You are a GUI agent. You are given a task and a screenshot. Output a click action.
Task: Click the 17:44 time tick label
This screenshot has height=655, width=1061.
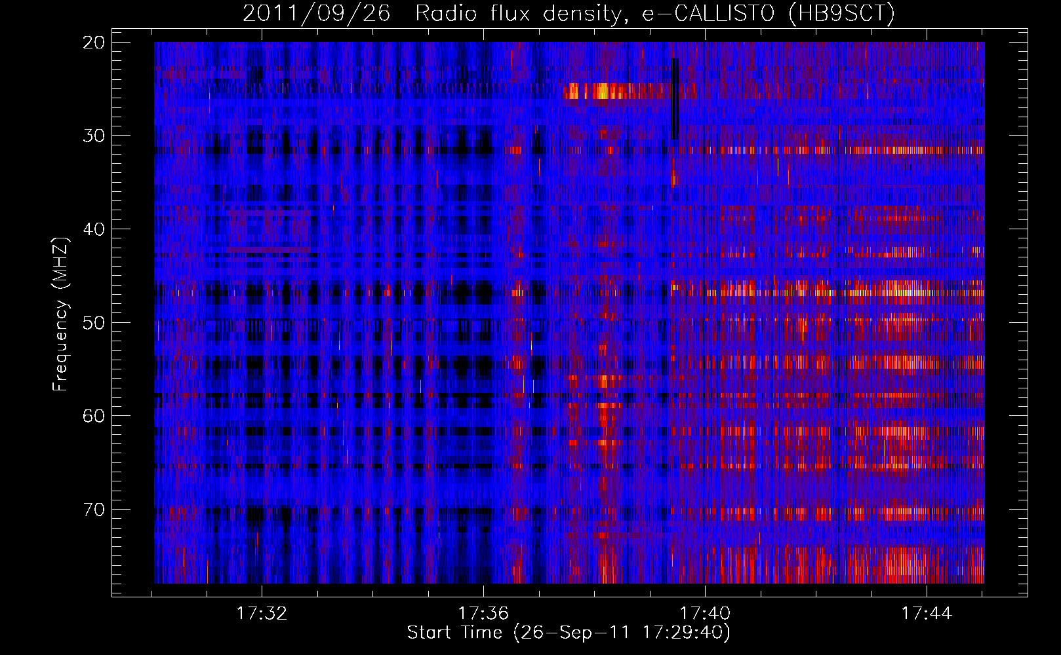(x=927, y=614)
